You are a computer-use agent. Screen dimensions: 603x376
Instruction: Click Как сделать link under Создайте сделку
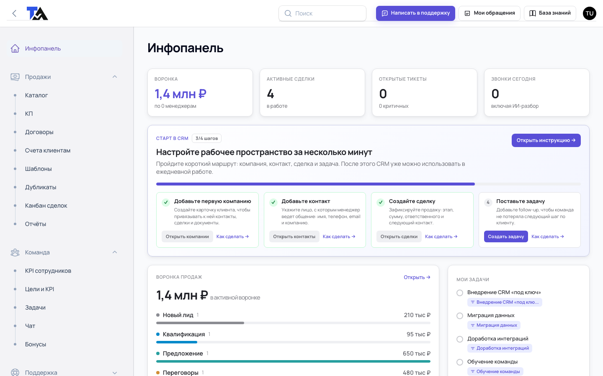point(441,236)
